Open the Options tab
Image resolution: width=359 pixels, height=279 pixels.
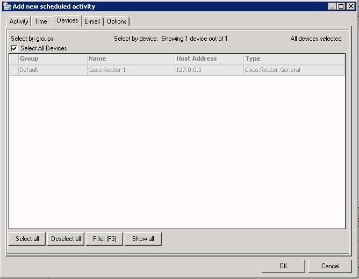click(x=117, y=21)
